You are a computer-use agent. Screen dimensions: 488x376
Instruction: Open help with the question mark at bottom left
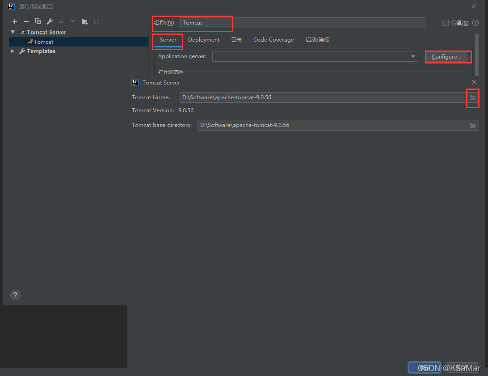pos(15,295)
